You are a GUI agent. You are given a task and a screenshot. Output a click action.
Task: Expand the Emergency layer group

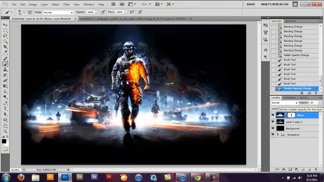click(278, 134)
